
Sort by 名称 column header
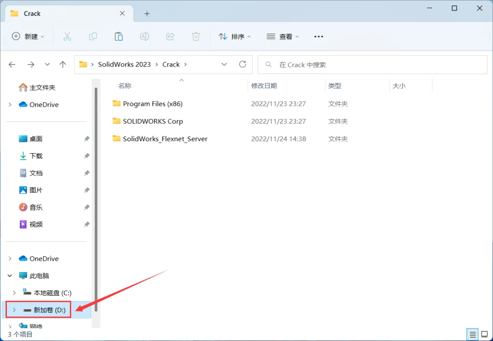point(125,86)
